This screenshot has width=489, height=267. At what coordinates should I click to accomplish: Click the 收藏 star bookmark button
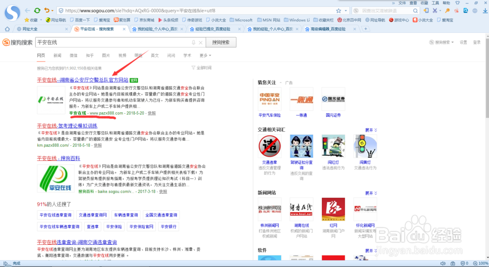(31, 20)
